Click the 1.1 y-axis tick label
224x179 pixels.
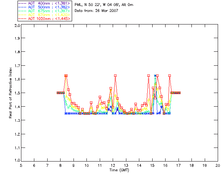tap(17, 148)
